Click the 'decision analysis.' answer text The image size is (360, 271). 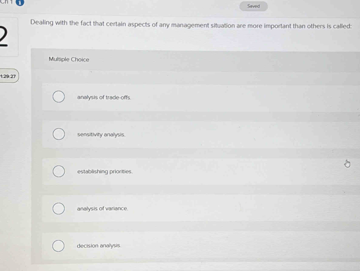(99, 246)
